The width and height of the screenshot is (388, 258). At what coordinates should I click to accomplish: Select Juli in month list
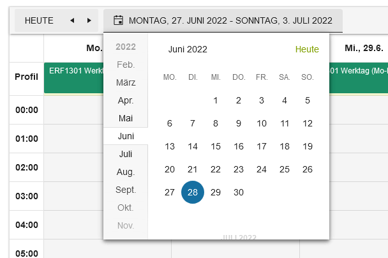(x=126, y=154)
